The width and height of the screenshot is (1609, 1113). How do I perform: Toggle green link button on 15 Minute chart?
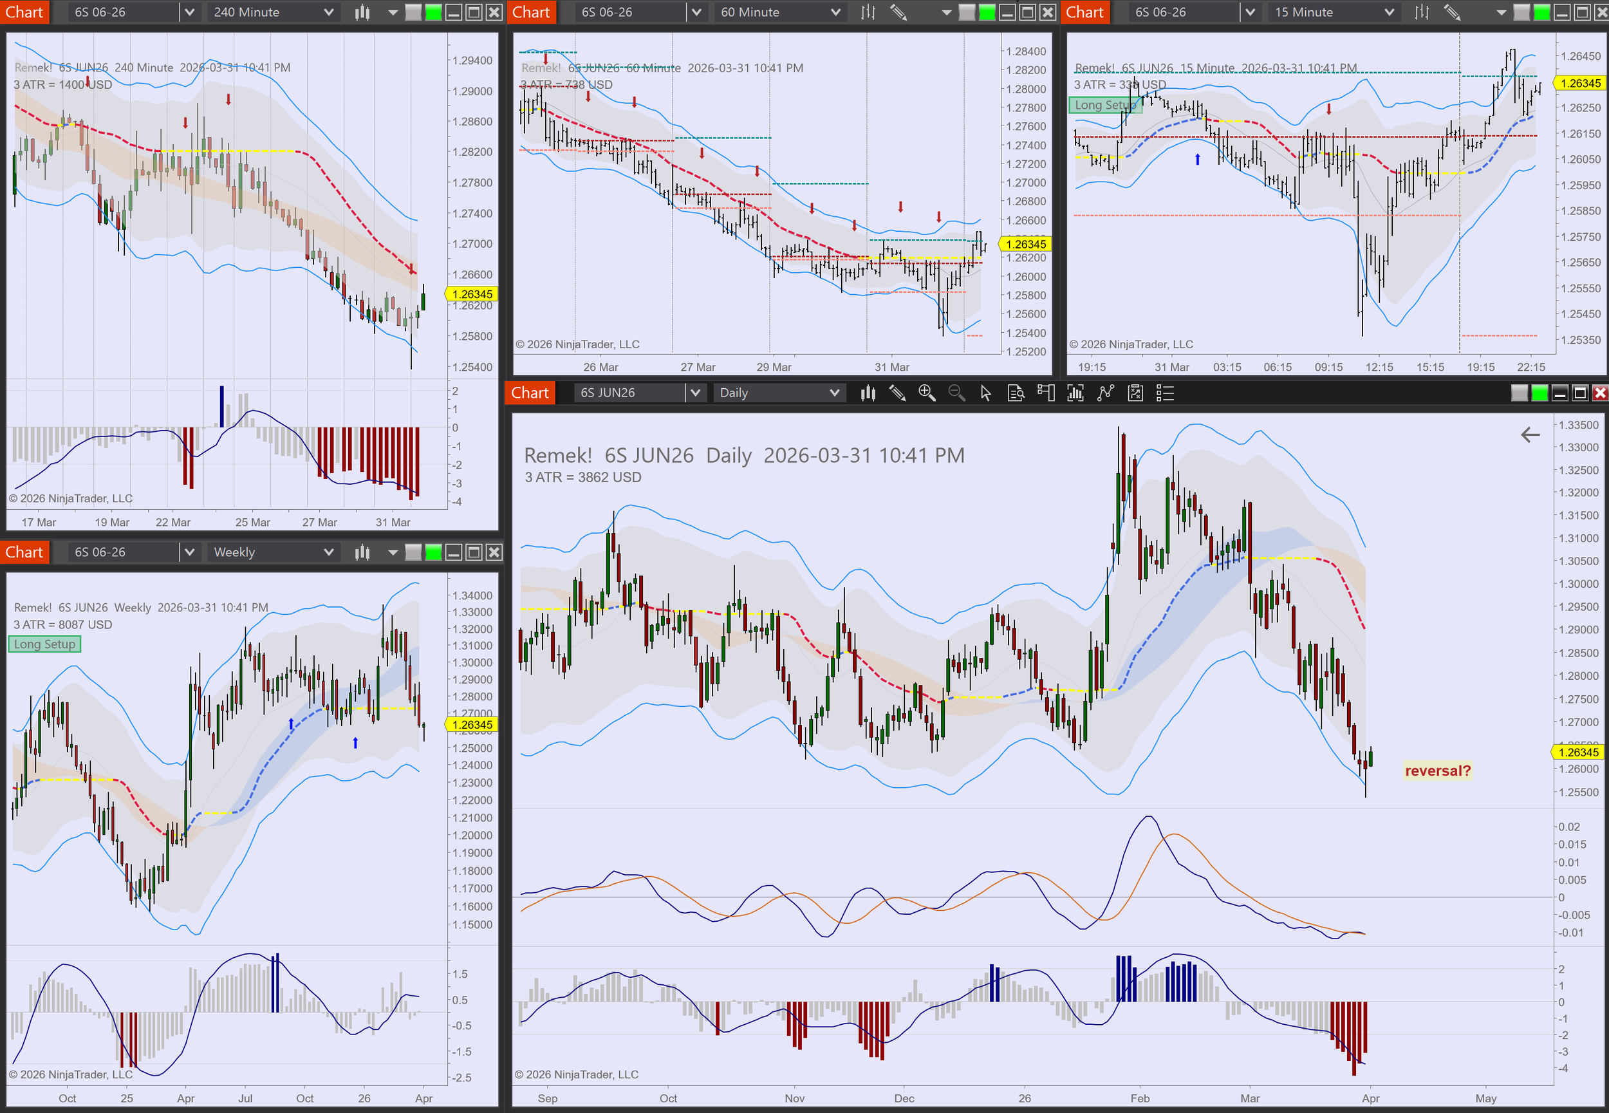tap(1542, 13)
